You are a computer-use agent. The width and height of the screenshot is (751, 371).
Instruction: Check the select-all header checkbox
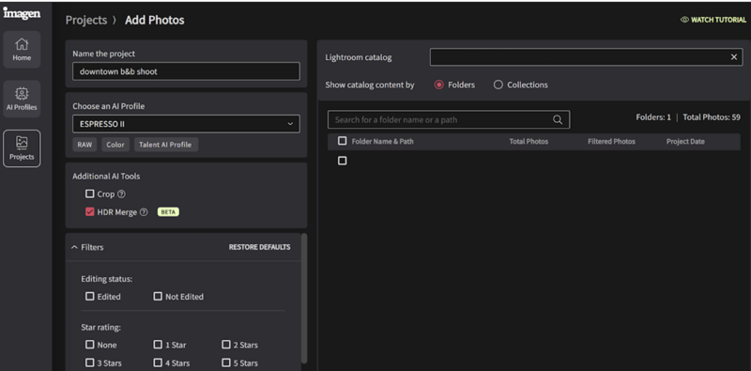point(342,141)
